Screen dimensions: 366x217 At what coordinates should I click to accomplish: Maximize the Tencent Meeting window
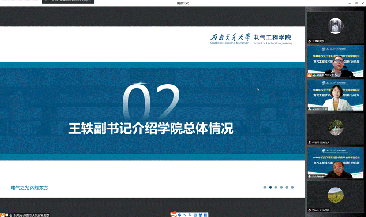pyautogui.click(x=356, y=3)
